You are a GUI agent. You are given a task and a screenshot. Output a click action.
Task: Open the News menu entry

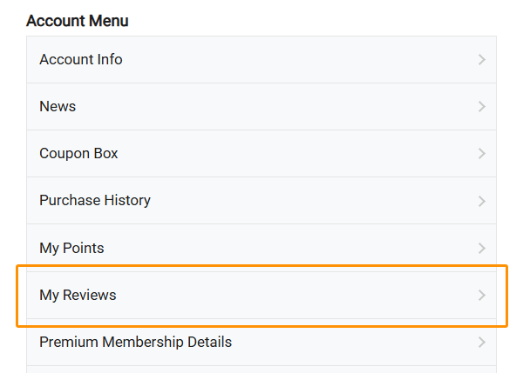(x=261, y=107)
